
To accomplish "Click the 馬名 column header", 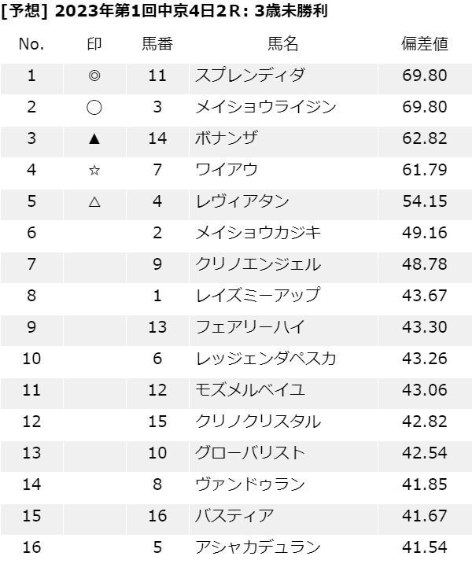I will 283,44.
